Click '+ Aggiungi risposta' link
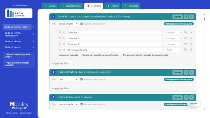The image size is (210, 118). [x=68, y=55]
